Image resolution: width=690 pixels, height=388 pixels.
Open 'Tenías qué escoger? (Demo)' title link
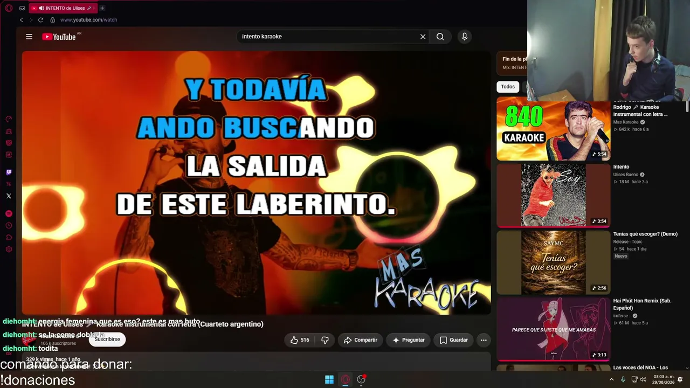point(645,234)
